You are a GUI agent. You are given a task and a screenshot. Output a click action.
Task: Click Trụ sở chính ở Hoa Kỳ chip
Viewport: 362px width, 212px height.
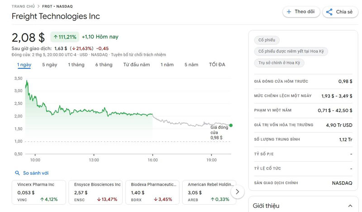(x=279, y=63)
